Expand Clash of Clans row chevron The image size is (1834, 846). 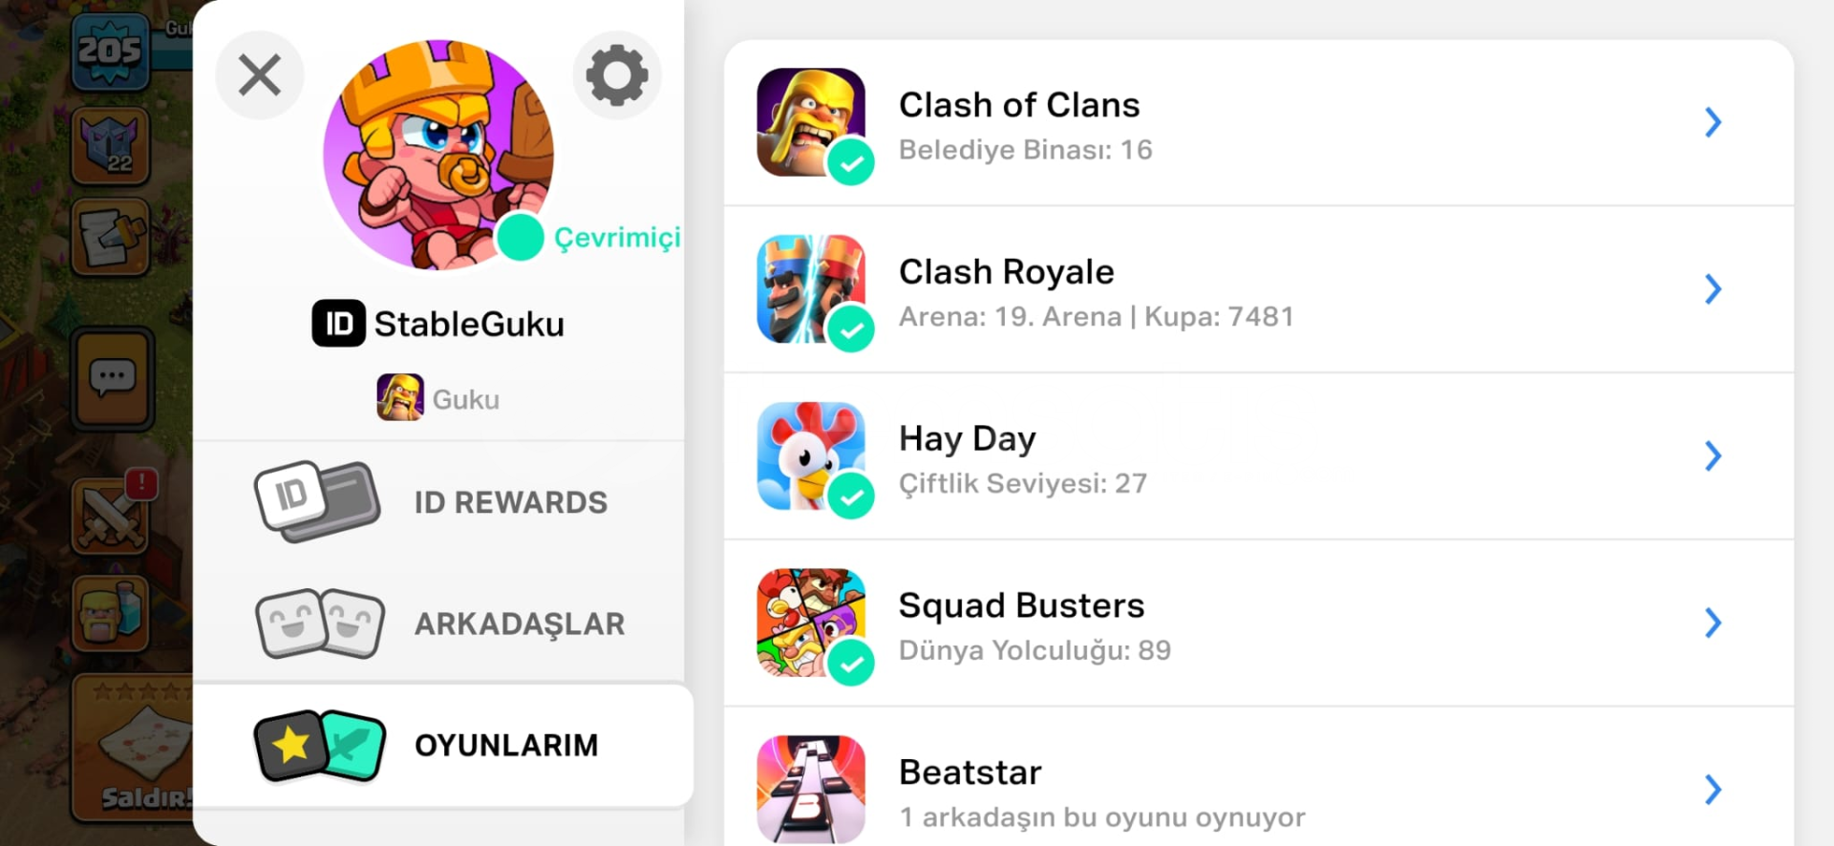1714,122
